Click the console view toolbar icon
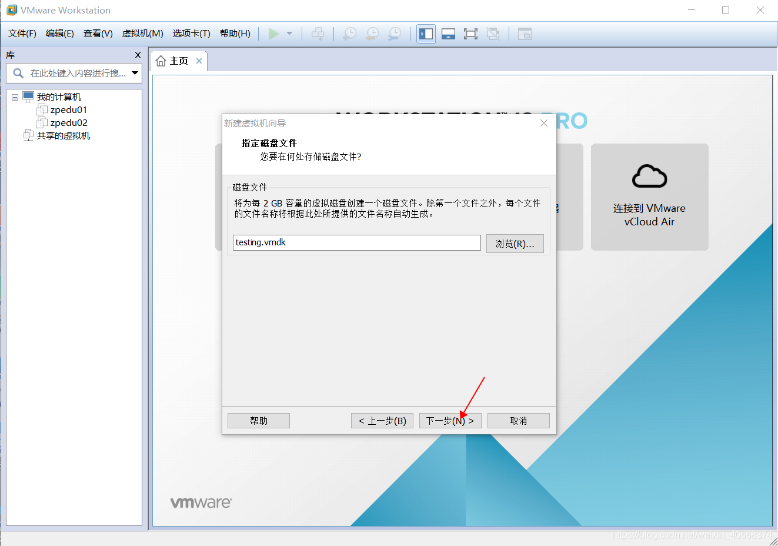Screen dimensions: 778x546 point(525,34)
